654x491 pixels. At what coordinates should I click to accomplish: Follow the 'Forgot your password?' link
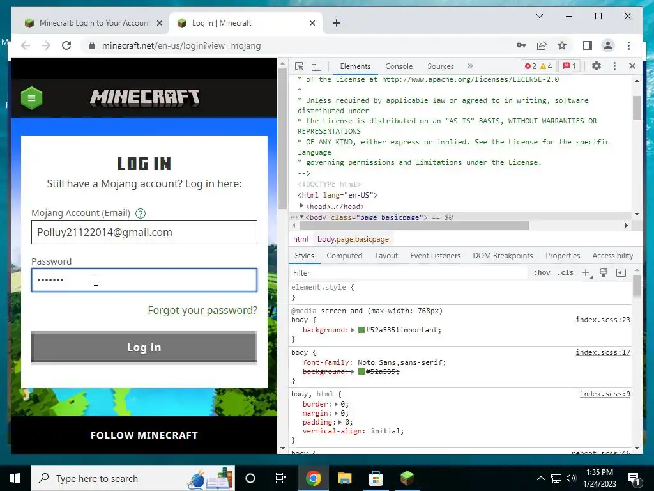[202, 310]
